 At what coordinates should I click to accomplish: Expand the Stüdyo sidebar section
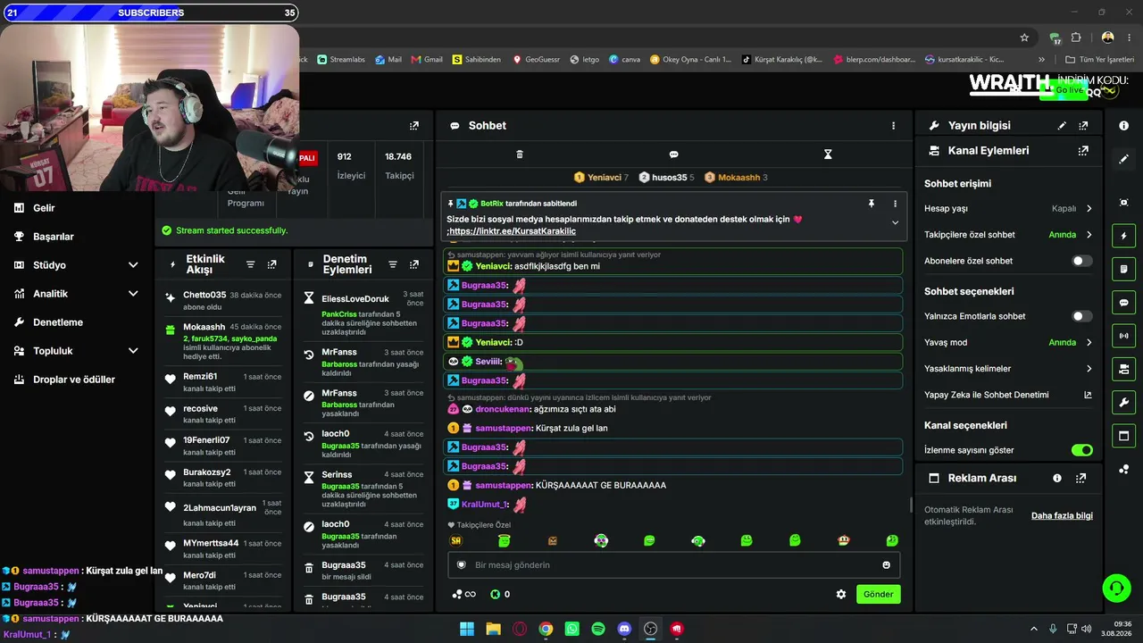[133, 265]
